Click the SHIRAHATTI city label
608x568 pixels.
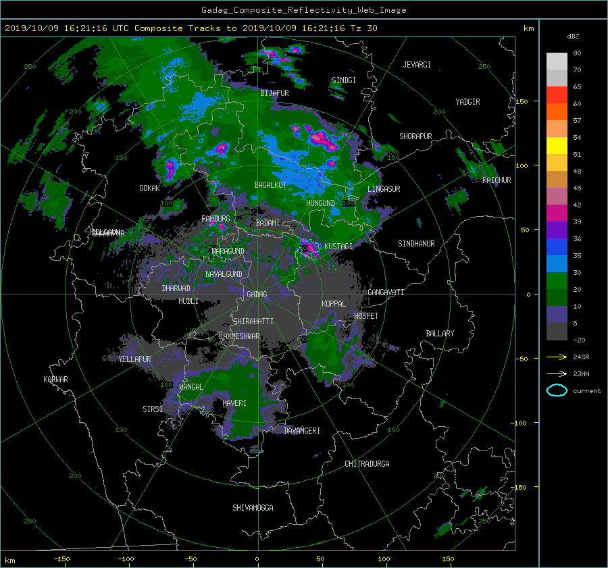[x=253, y=321]
